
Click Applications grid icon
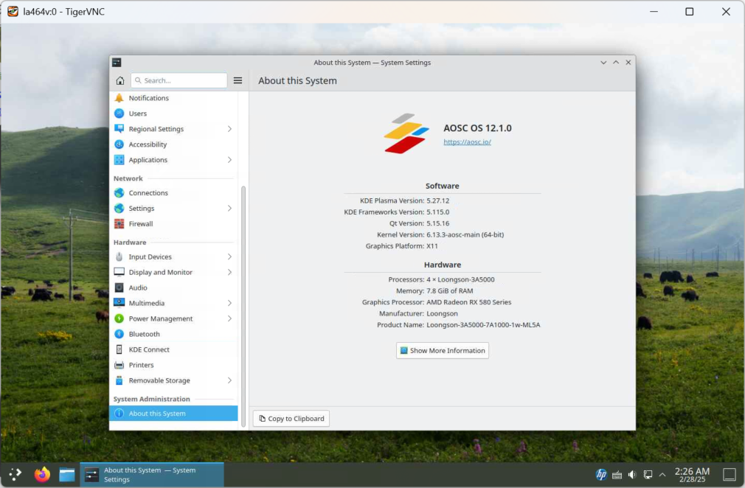coord(119,160)
